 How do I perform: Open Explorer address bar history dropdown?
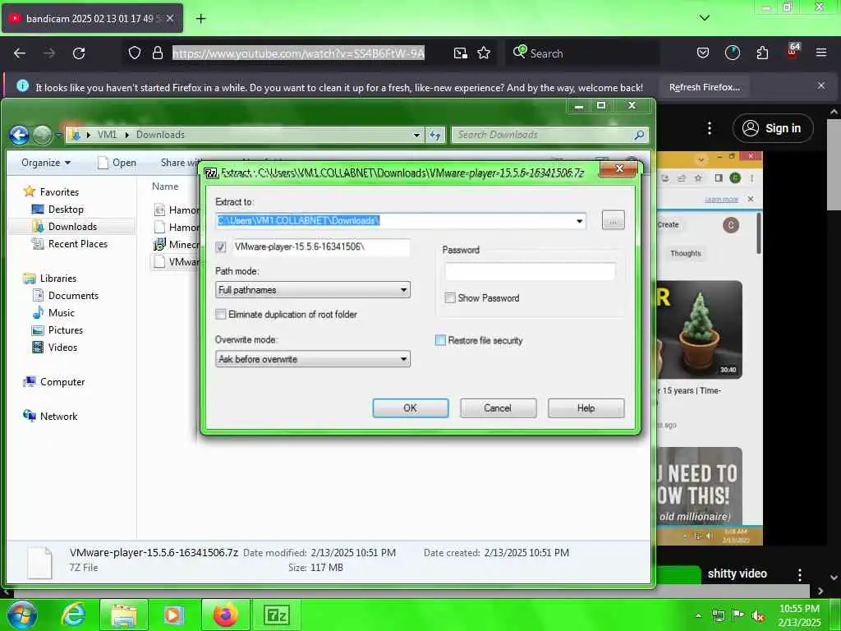coord(416,135)
